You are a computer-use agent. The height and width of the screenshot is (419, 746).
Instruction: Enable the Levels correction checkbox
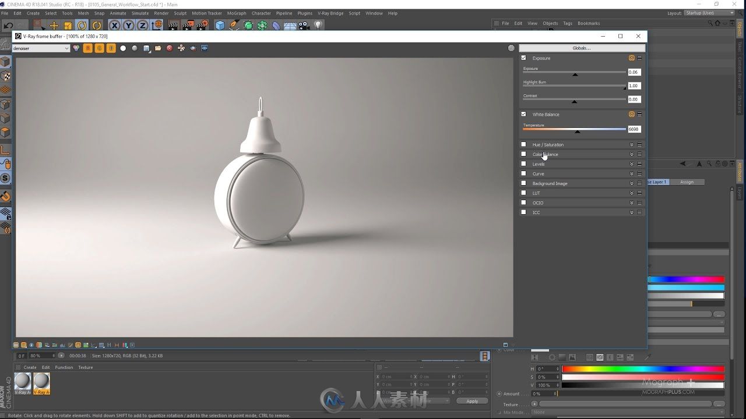coord(523,164)
